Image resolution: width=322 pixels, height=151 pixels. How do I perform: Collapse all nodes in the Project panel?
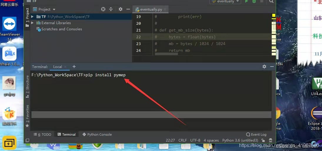click(111, 9)
